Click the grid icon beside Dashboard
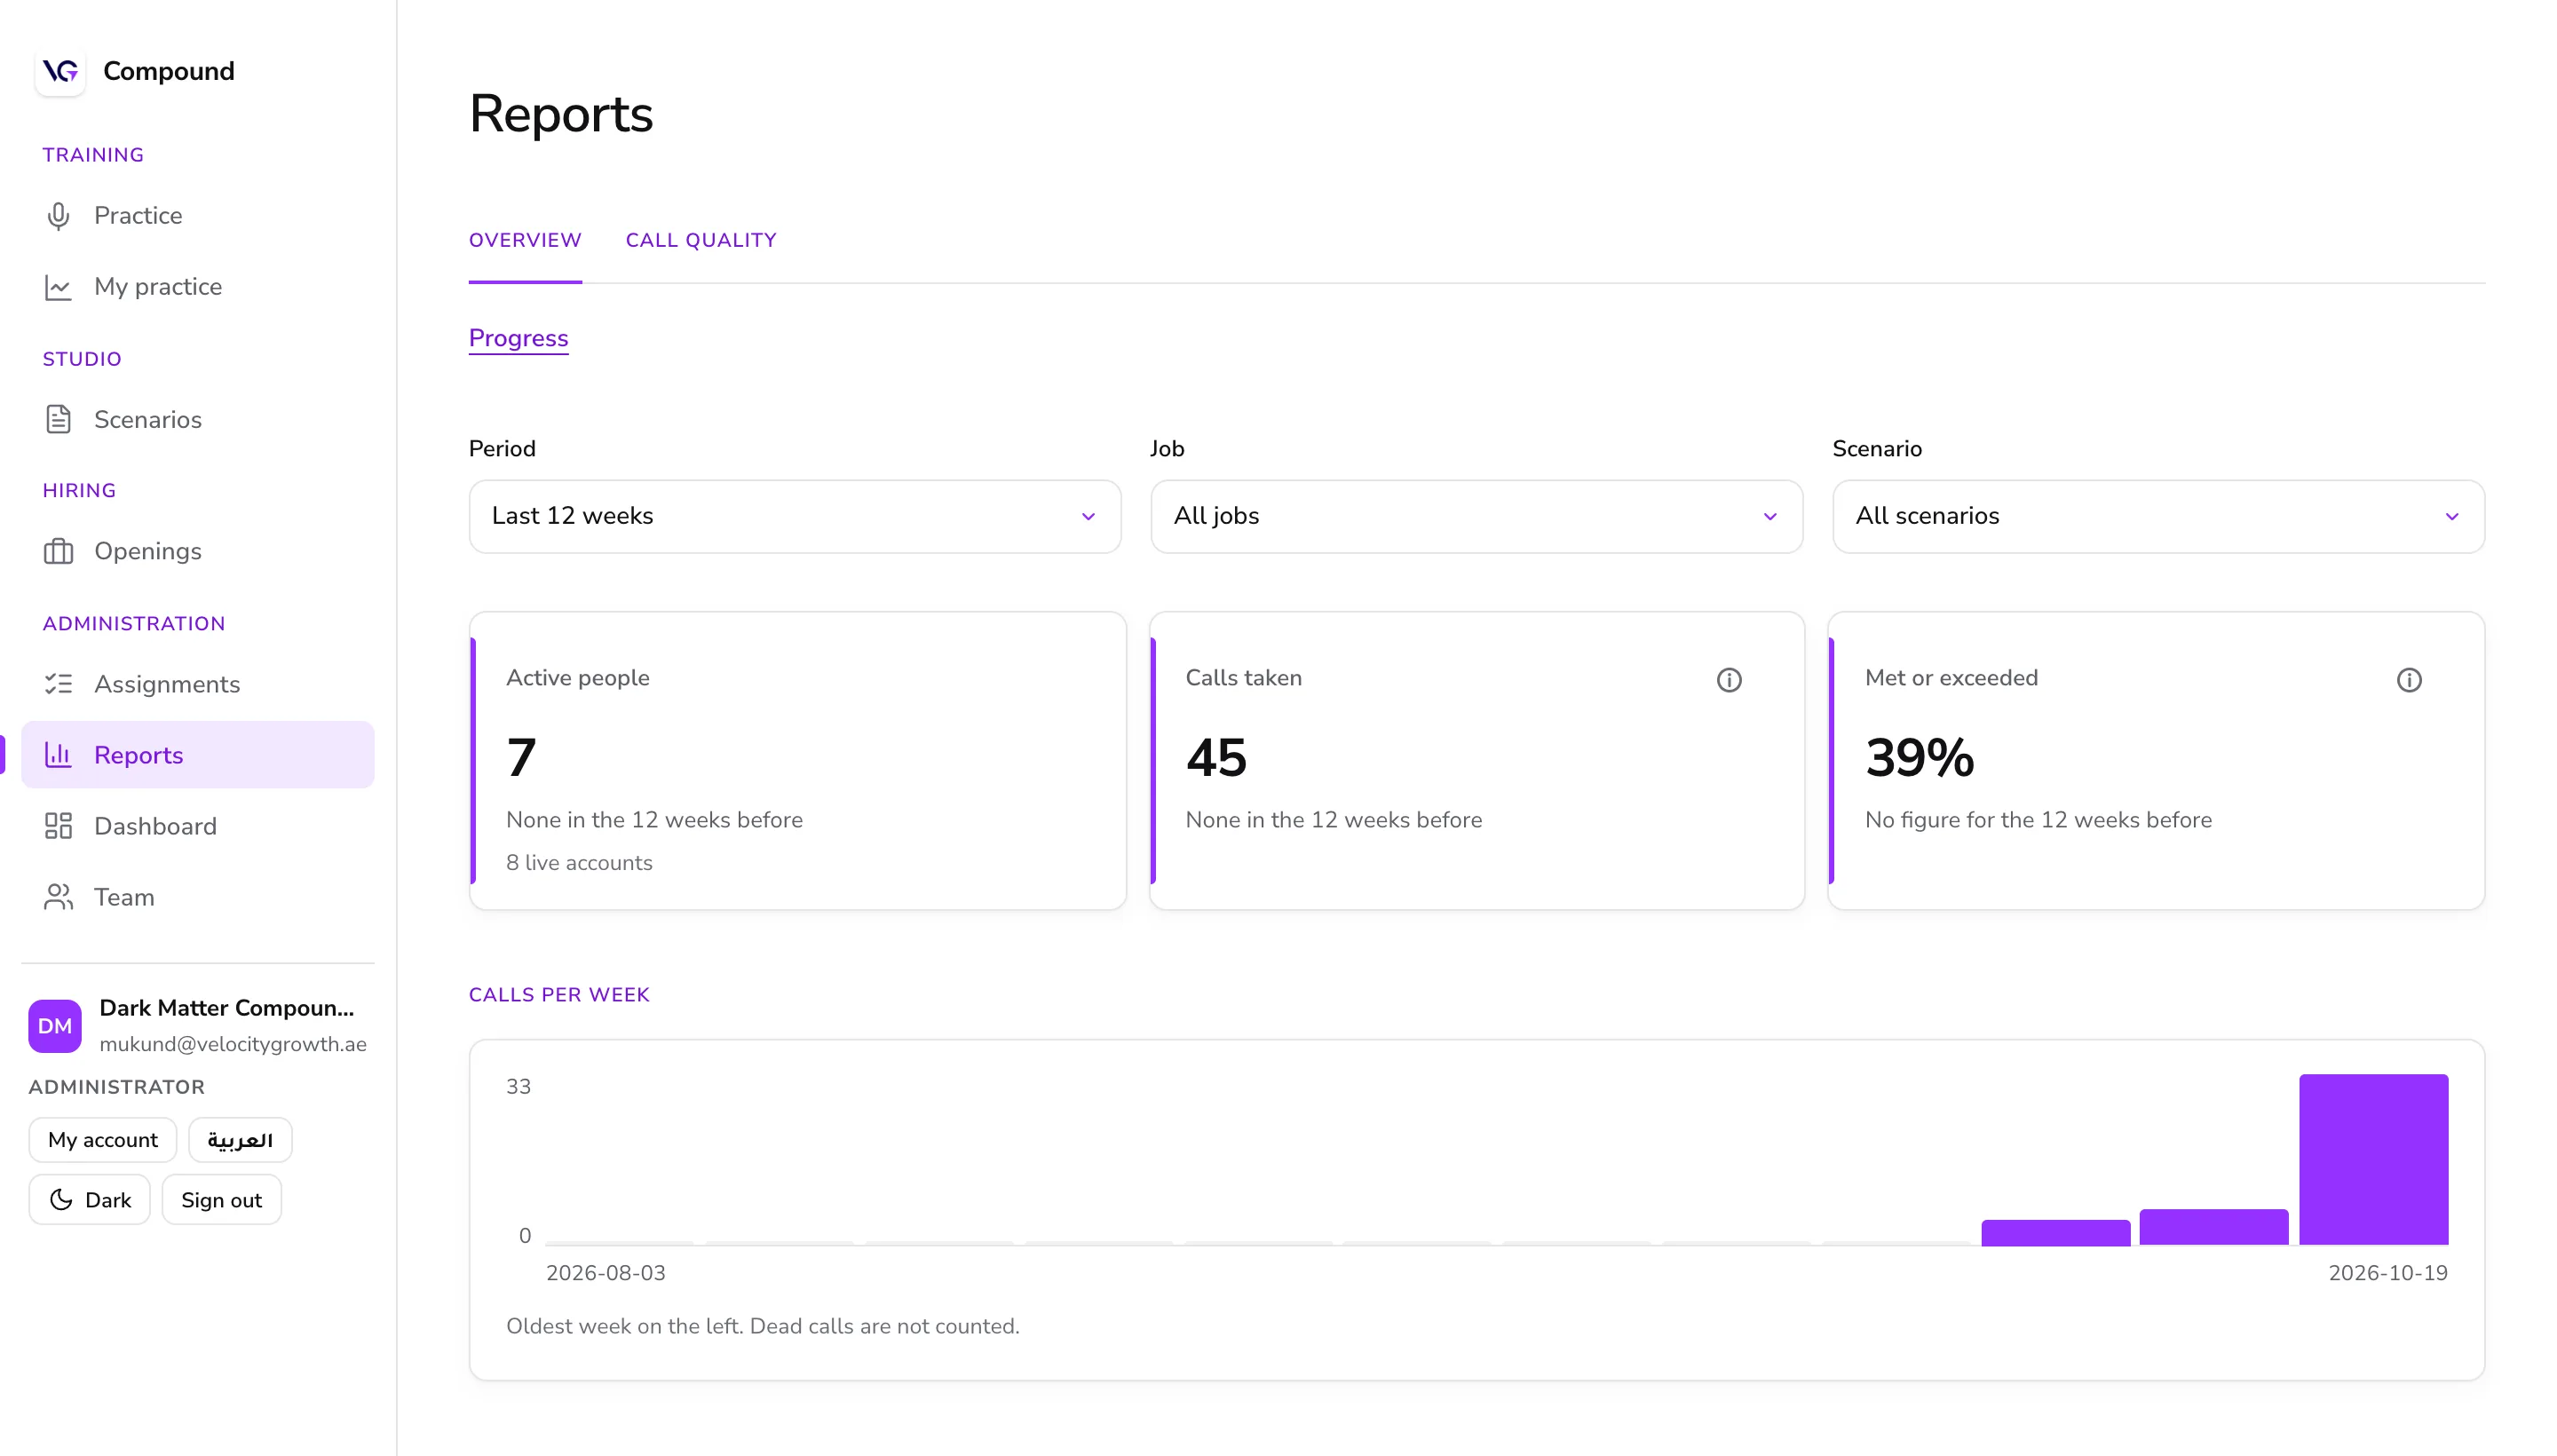 point(58,826)
